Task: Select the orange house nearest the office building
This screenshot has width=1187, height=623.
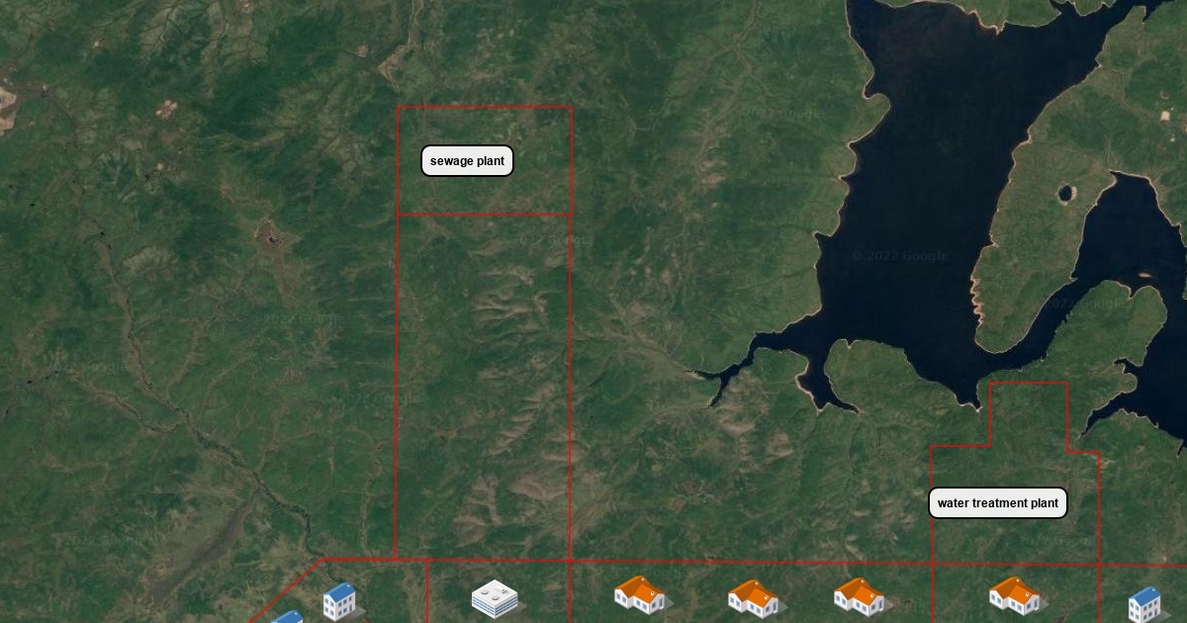Action: 640,594
